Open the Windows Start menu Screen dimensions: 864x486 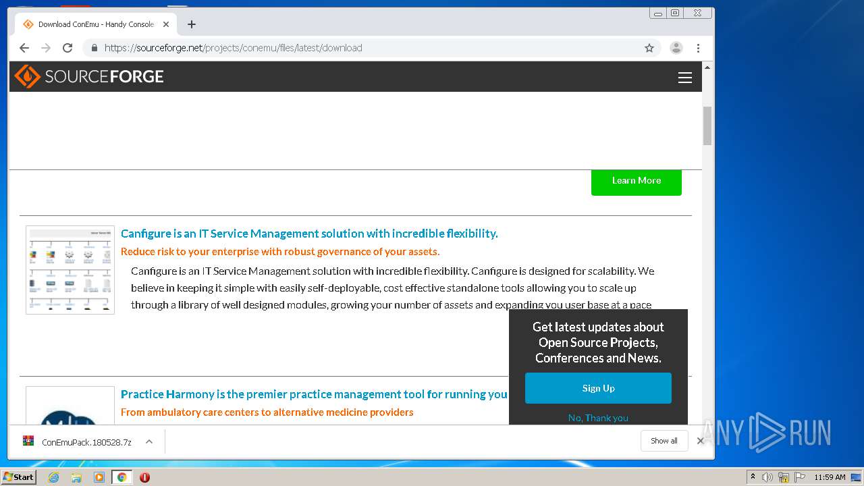(18, 477)
